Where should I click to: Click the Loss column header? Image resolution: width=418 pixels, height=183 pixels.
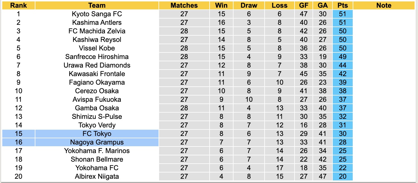pos(279,5)
